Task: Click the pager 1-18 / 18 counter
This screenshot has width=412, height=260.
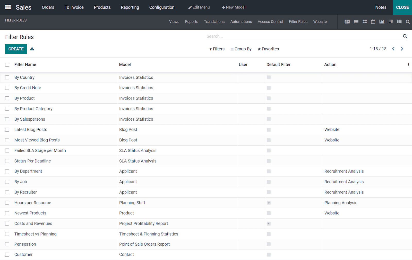Action: coord(378,49)
